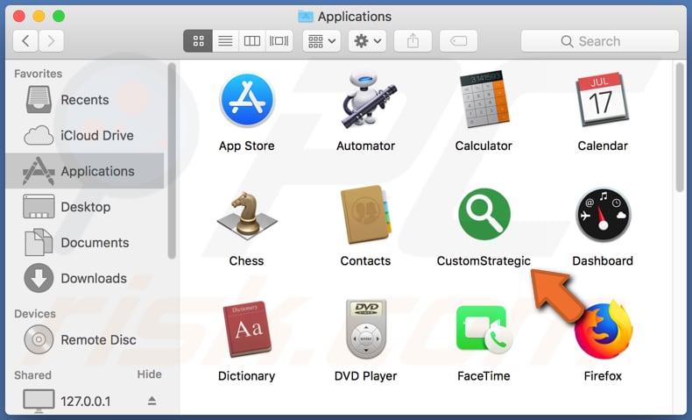The width and height of the screenshot is (692, 420).
Task: Switch to list view
Action: [x=225, y=41]
